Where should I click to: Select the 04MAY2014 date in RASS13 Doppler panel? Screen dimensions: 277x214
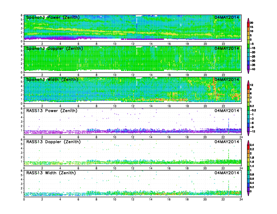pyautogui.click(x=227, y=142)
